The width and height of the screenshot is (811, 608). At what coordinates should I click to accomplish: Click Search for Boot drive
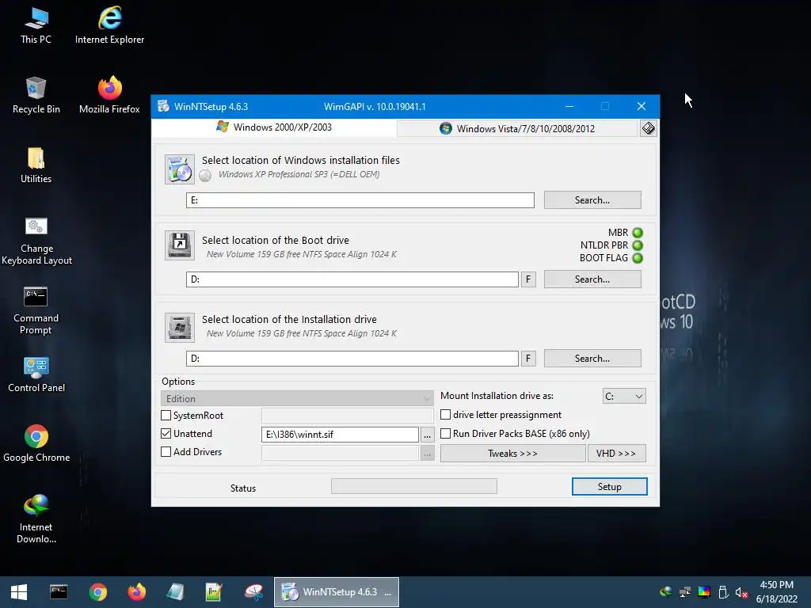(x=592, y=279)
